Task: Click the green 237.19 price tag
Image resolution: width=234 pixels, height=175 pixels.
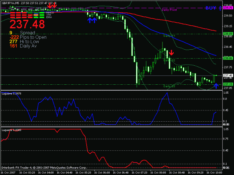Action: coord(228,84)
